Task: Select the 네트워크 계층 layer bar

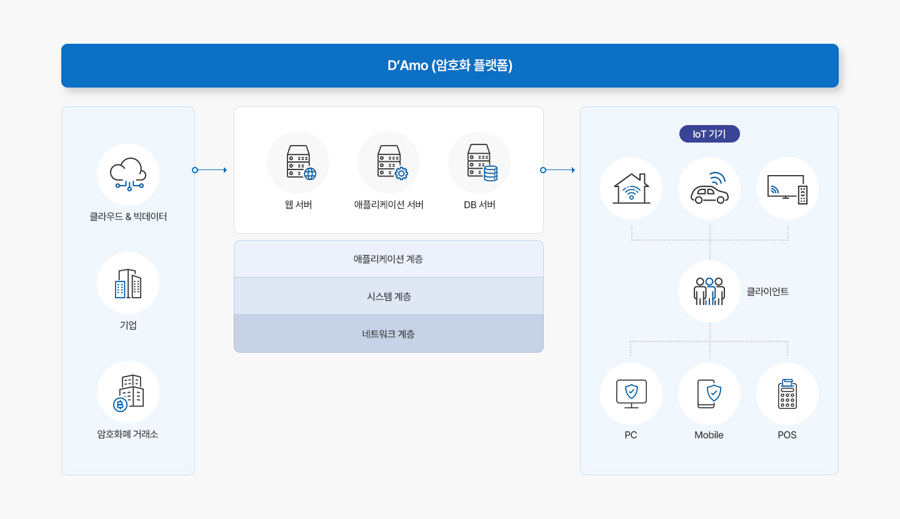Action: pos(389,334)
